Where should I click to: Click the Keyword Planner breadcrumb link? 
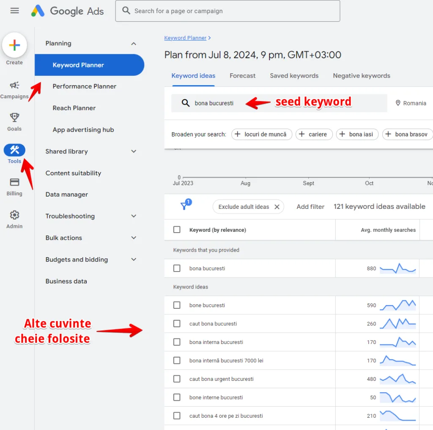(185, 38)
